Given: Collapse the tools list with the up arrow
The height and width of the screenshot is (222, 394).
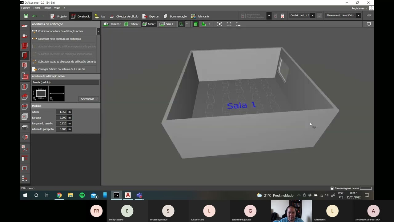Looking at the screenshot, I should (98, 31).
